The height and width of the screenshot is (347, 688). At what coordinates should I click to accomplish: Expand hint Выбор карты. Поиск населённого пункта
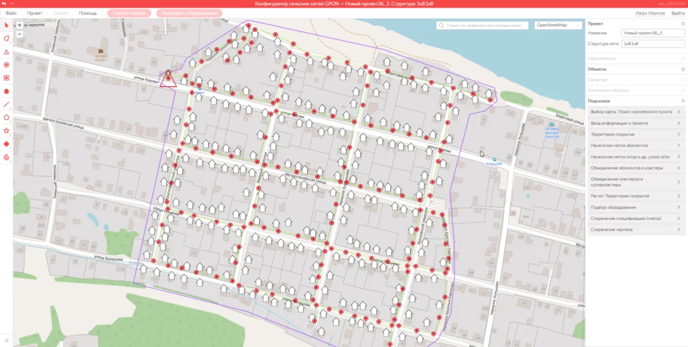click(x=636, y=111)
